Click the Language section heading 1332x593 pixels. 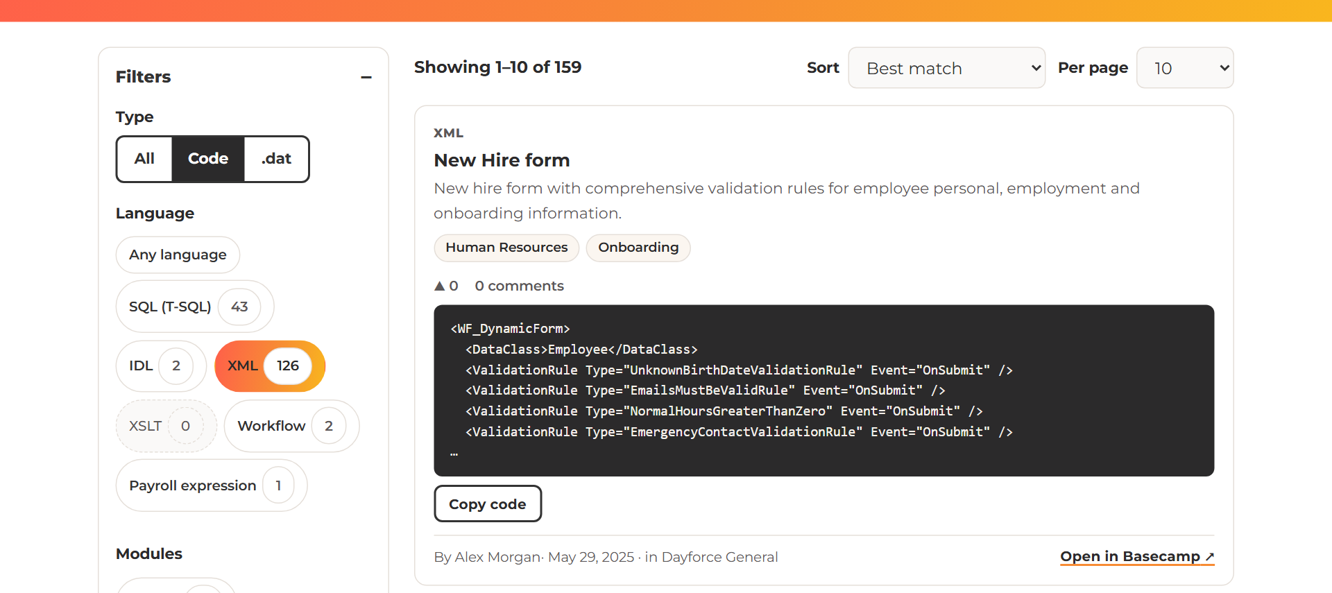tap(155, 214)
